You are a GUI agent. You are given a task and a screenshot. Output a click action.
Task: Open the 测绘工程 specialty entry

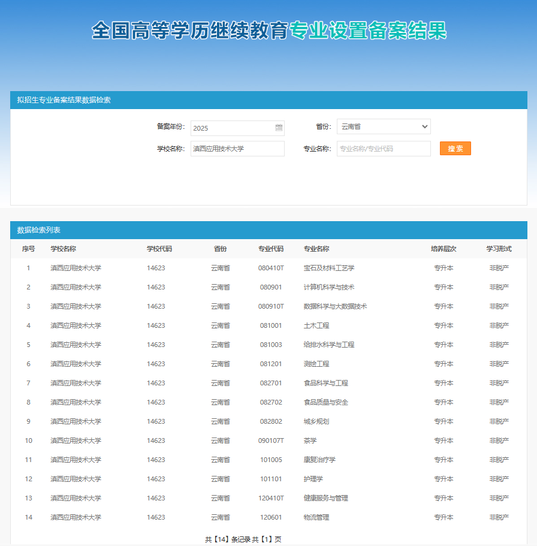coord(318,364)
